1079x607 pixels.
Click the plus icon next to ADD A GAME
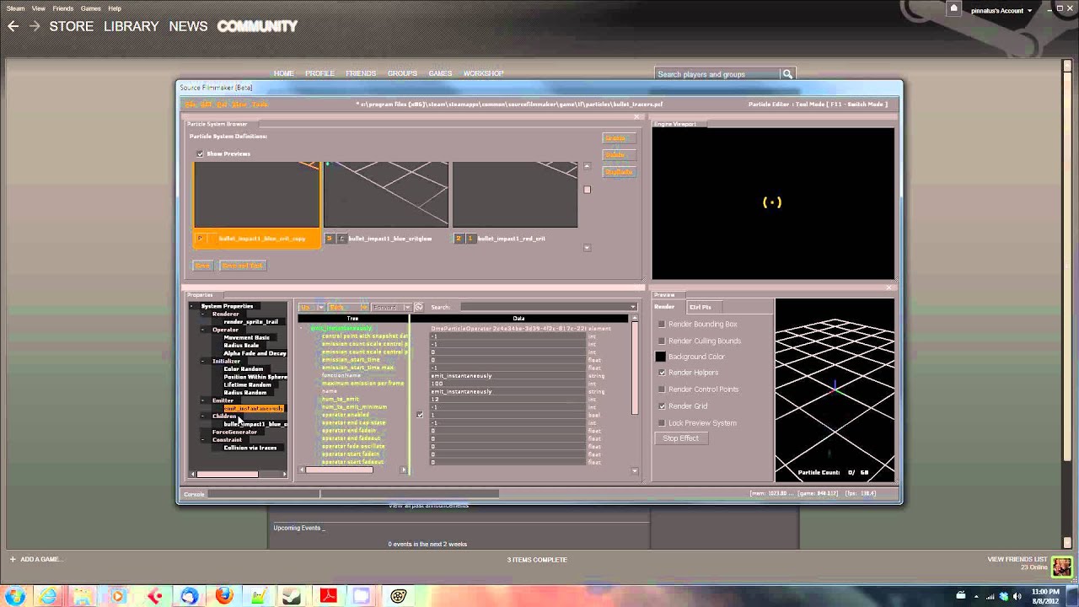13,559
